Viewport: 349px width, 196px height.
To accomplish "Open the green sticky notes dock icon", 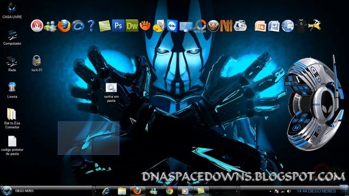I will (104, 26).
